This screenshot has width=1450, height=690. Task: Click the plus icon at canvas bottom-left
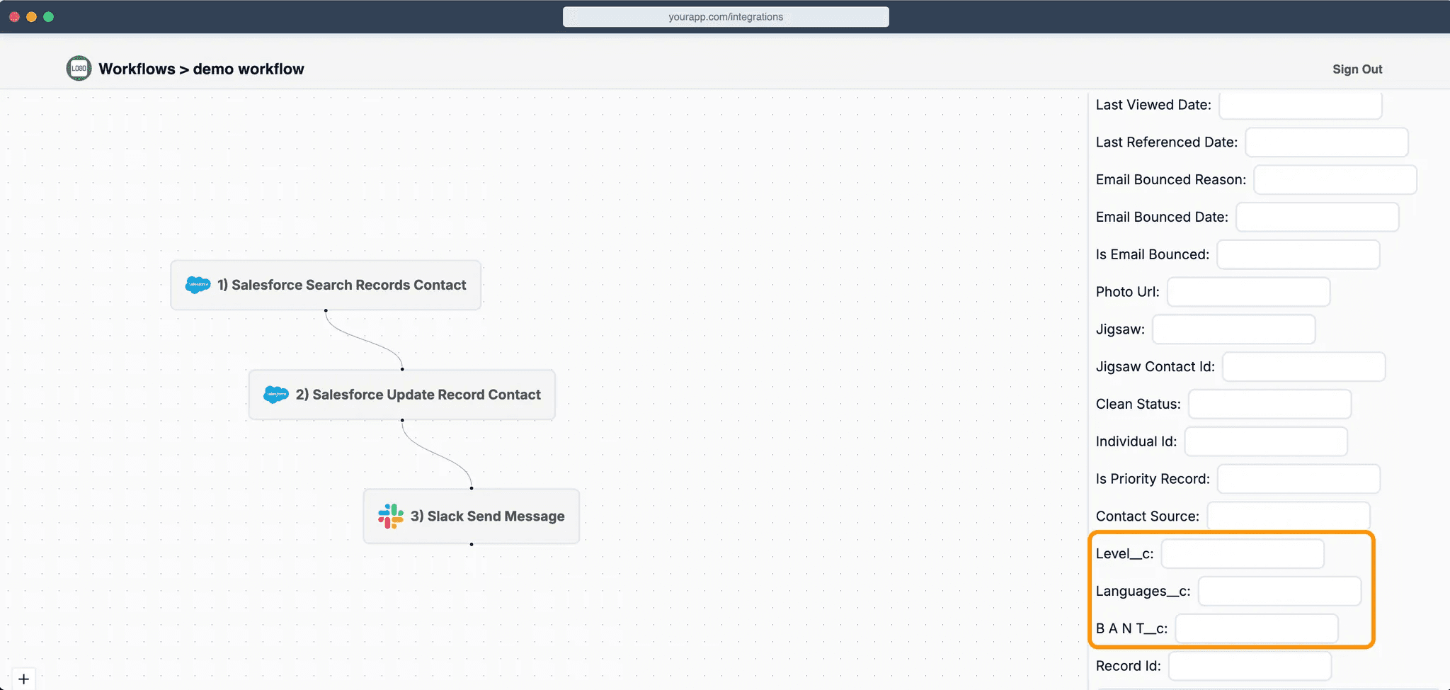coord(23,679)
